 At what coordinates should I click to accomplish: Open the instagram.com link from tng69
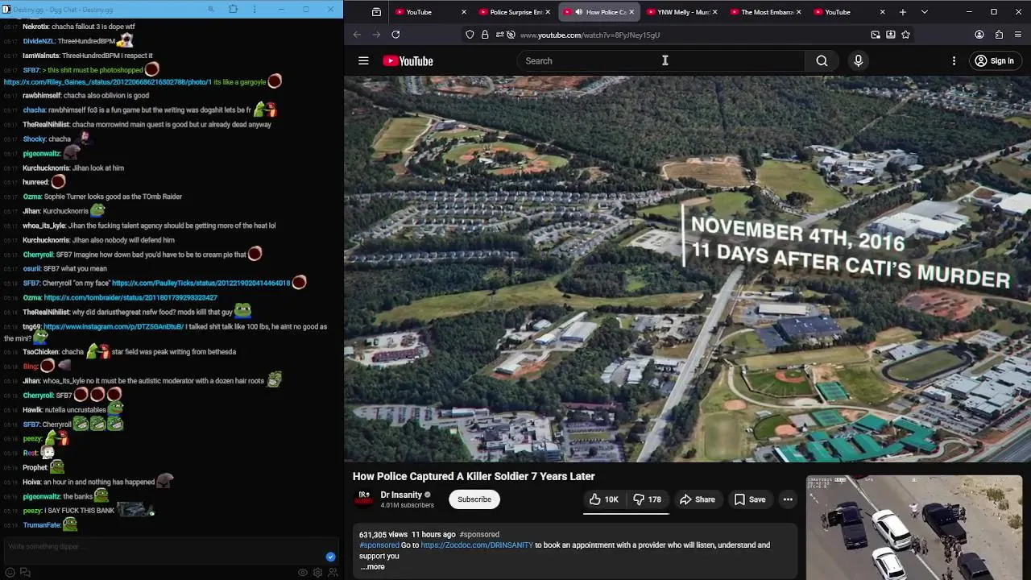click(114, 327)
